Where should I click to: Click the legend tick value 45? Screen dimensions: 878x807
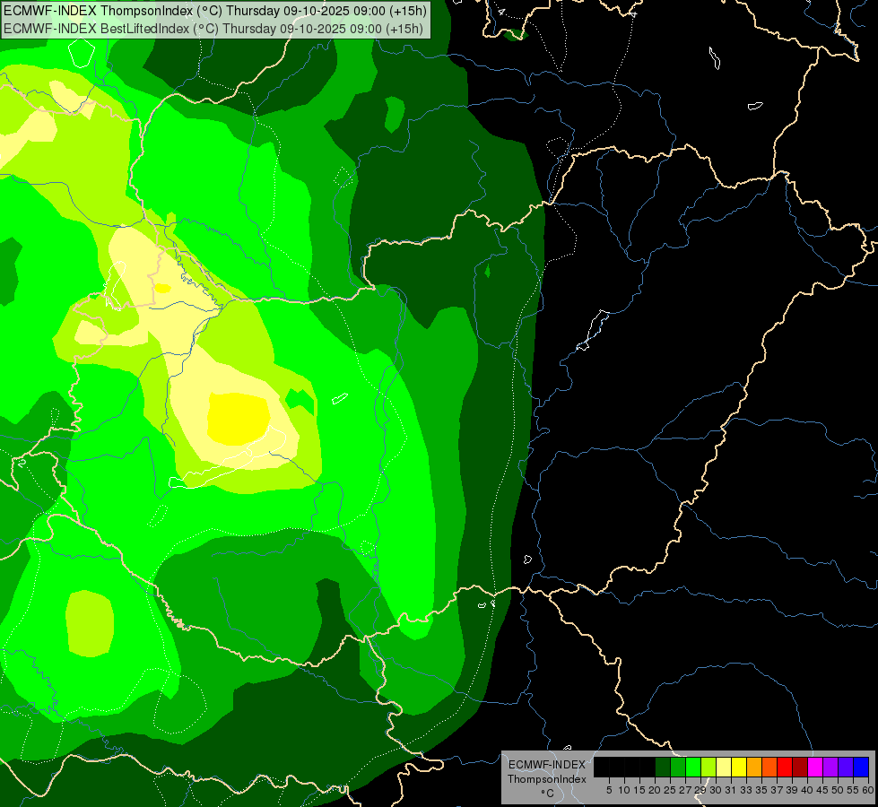coord(822,790)
